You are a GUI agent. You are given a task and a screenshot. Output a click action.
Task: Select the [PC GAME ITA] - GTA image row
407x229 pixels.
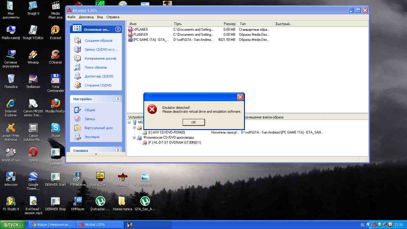tap(200, 40)
